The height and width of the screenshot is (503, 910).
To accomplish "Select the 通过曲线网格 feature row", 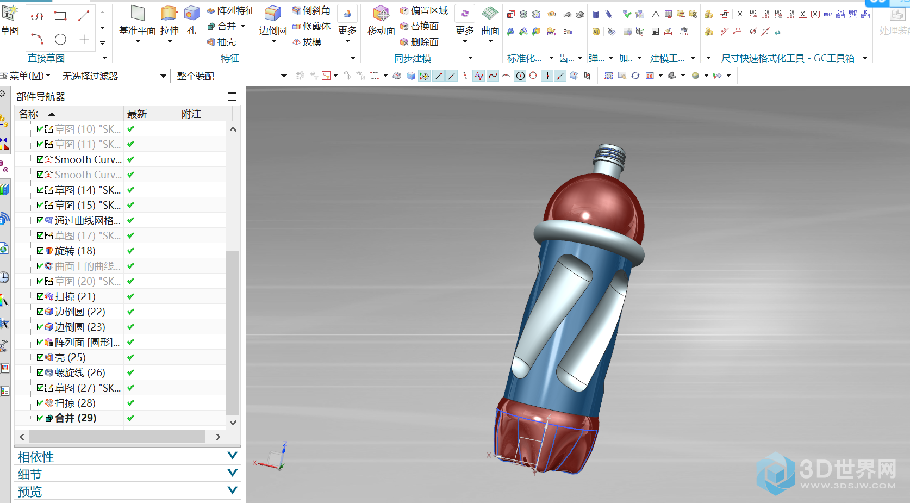I will [x=120, y=220].
